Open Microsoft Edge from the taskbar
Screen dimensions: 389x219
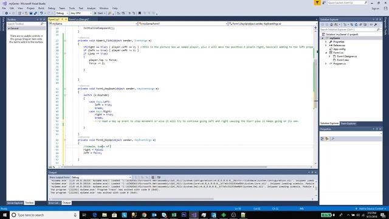95,215
